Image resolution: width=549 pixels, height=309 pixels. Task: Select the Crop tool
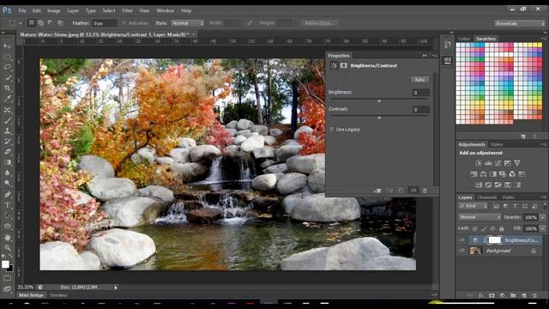pyautogui.click(x=7, y=88)
